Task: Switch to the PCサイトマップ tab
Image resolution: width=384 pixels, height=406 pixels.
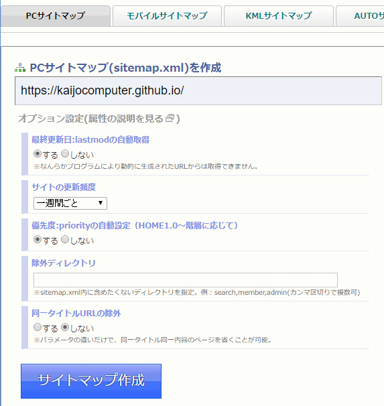Action: 56,16
